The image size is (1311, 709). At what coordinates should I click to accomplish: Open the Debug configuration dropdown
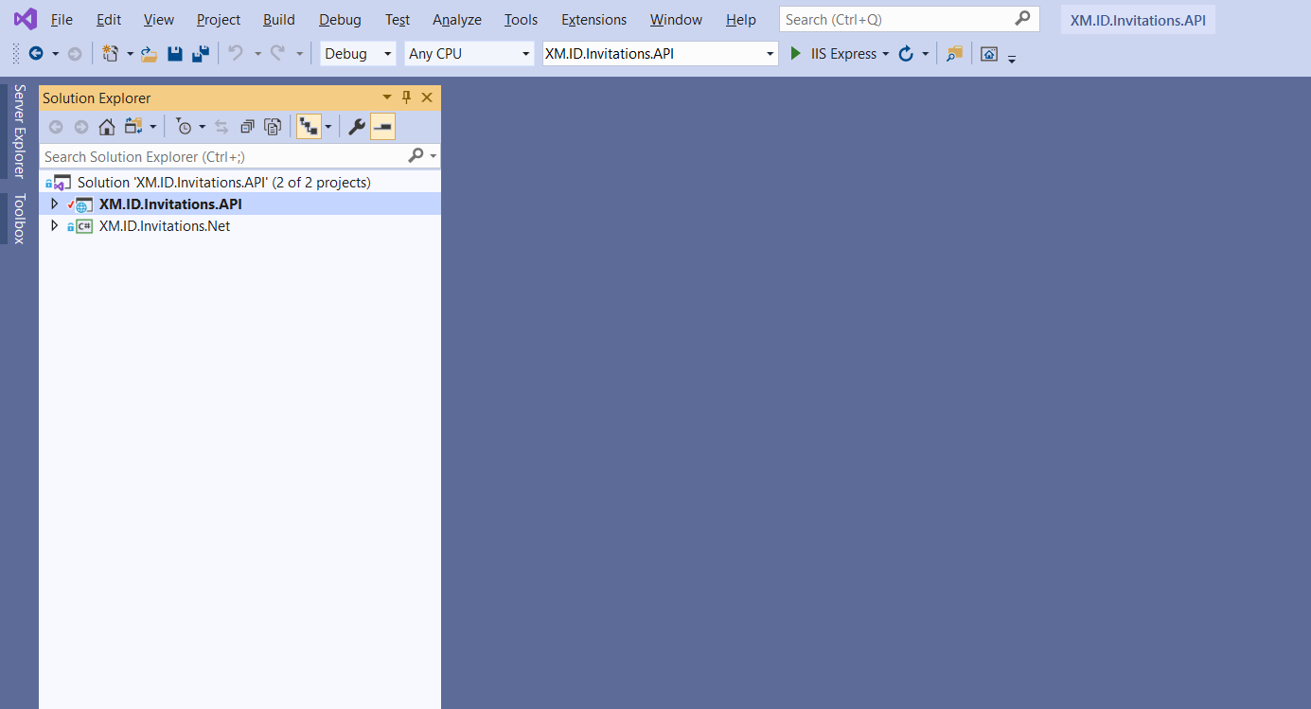pyautogui.click(x=387, y=54)
